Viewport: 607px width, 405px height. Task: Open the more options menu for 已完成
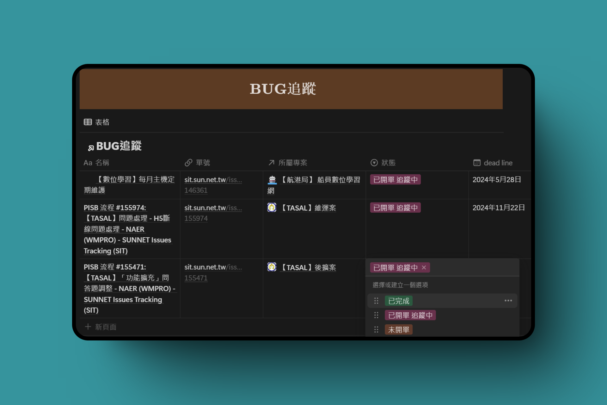(508, 301)
